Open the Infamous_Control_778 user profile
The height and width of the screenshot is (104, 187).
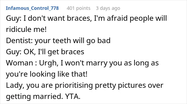click(x=32, y=8)
